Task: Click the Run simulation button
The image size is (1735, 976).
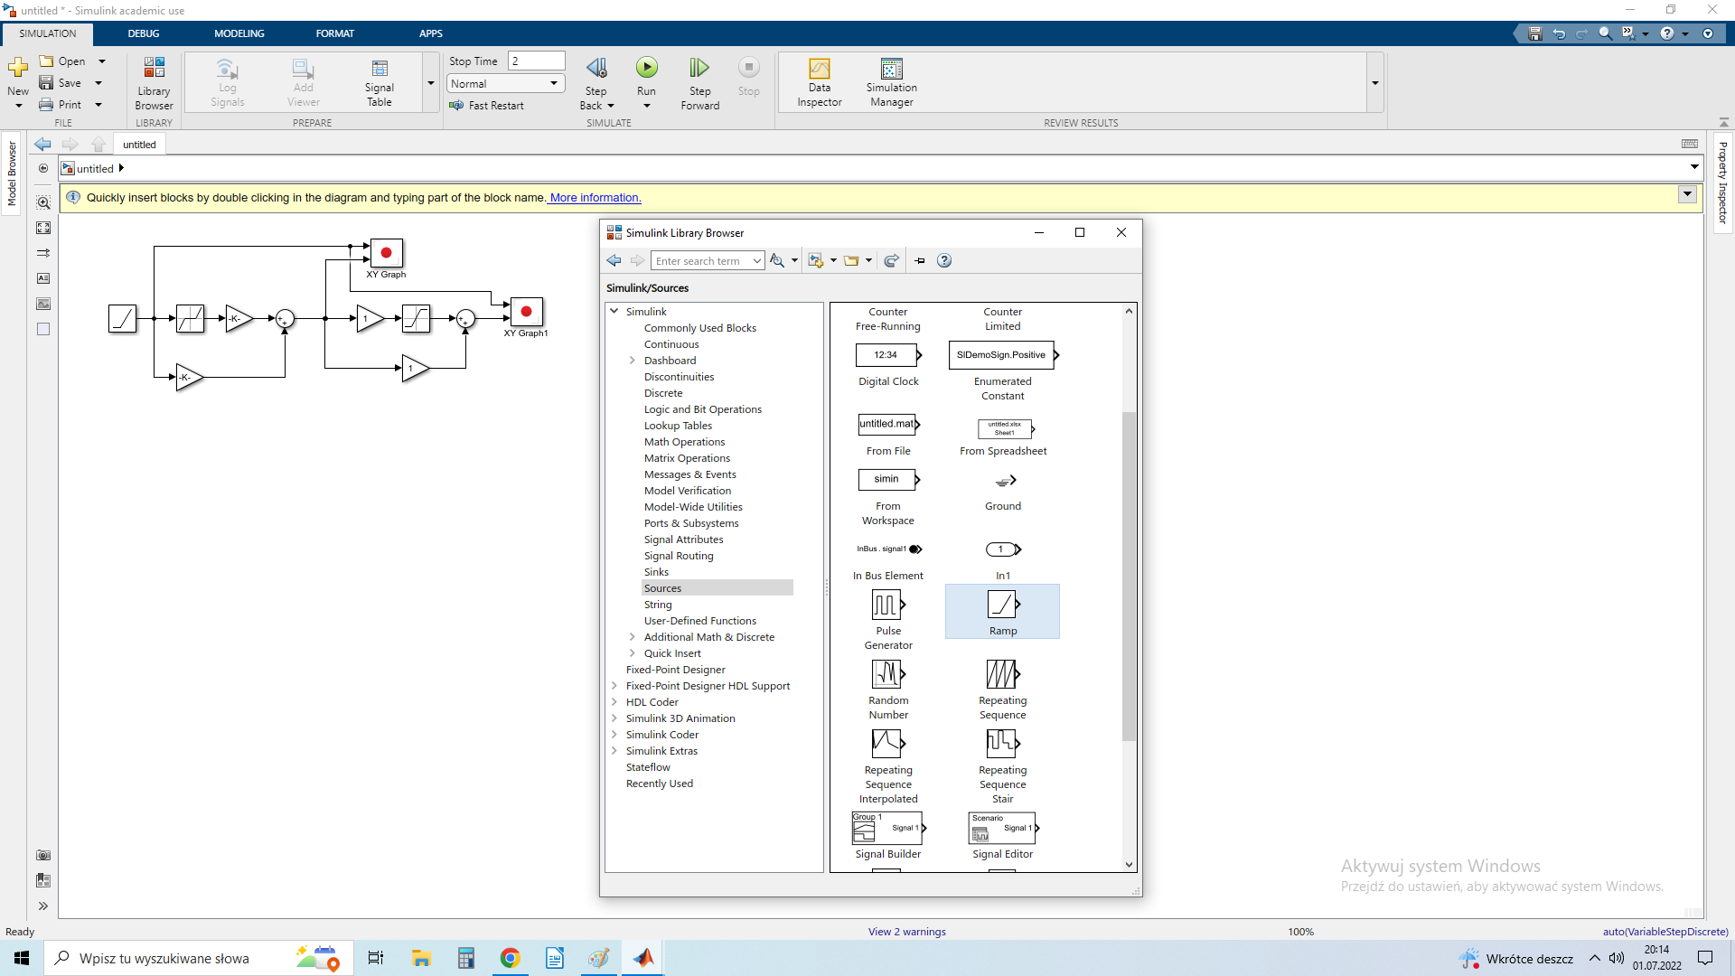Action: tap(646, 68)
